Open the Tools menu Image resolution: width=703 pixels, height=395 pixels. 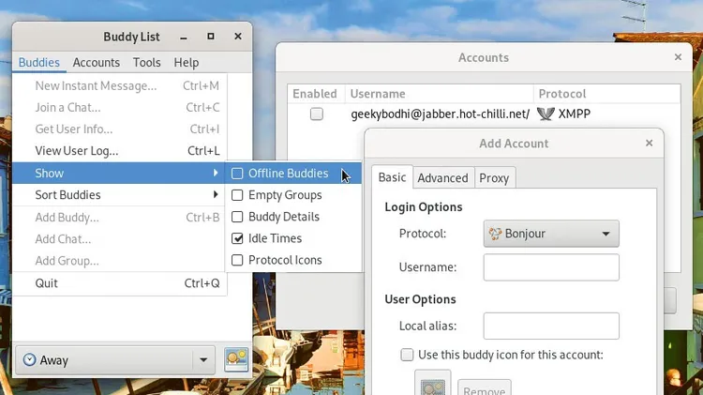point(146,62)
